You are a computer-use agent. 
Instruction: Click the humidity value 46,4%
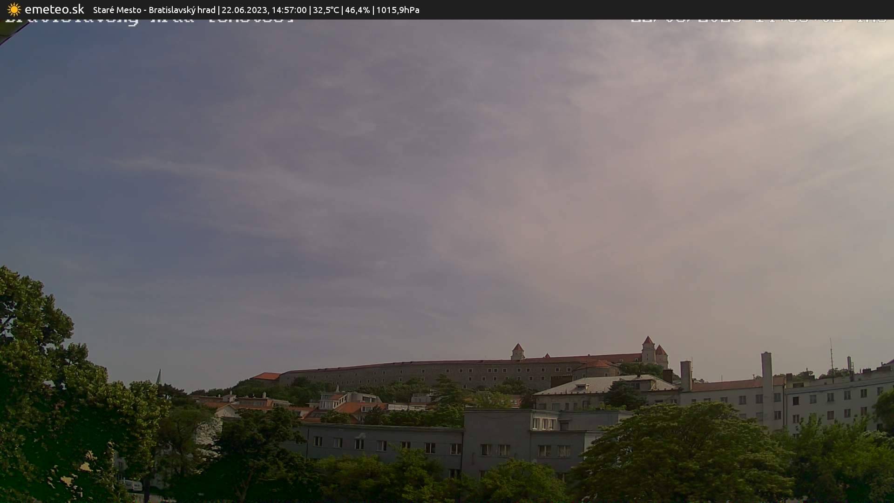click(x=357, y=9)
